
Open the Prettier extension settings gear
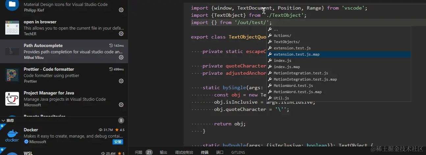click(121, 81)
